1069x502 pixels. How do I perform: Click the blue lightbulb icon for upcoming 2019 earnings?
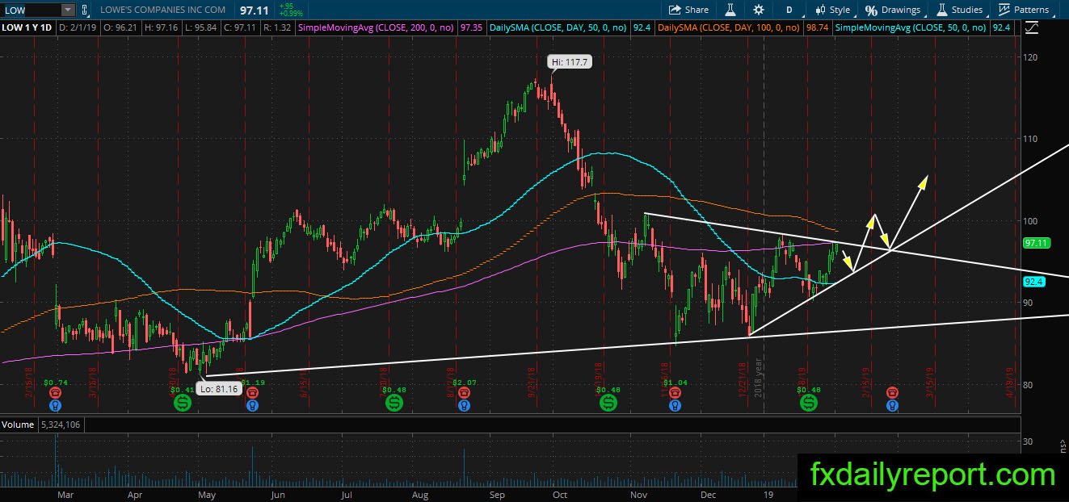click(x=892, y=404)
